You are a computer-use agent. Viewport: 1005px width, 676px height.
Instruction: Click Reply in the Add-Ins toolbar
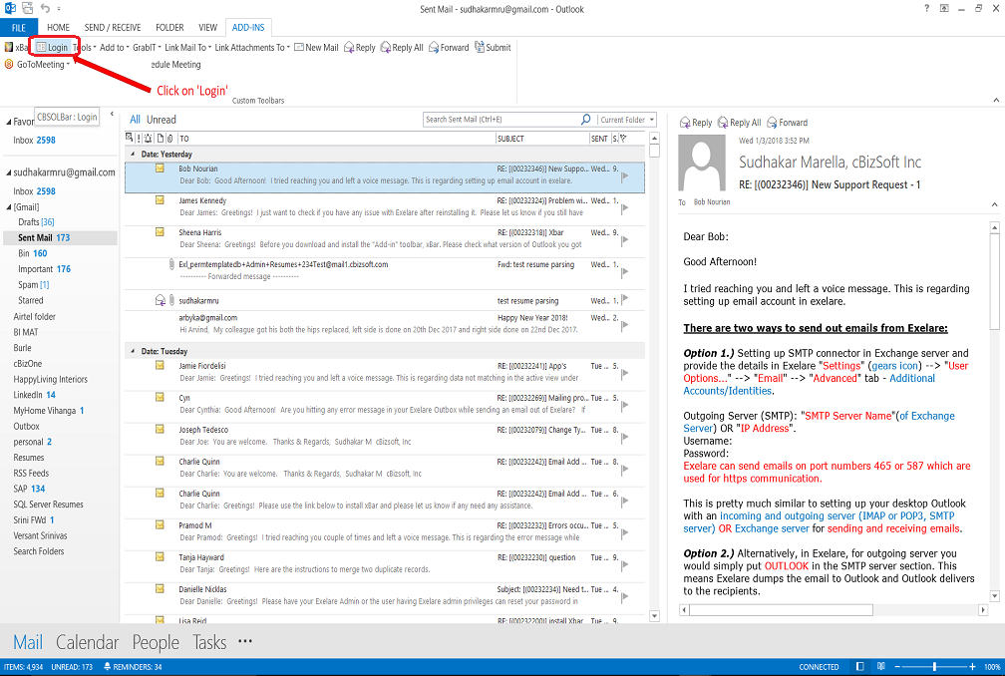(x=360, y=48)
